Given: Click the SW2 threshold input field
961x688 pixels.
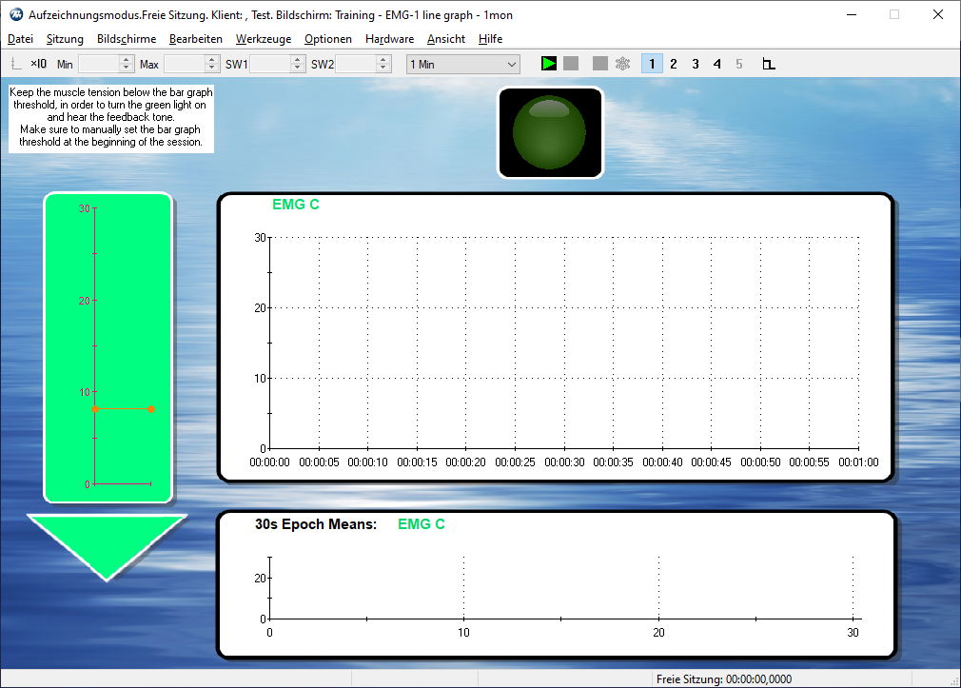Looking at the screenshot, I should (x=356, y=65).
